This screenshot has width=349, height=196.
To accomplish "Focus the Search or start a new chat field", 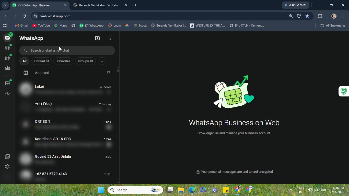I will pos(67,51).
